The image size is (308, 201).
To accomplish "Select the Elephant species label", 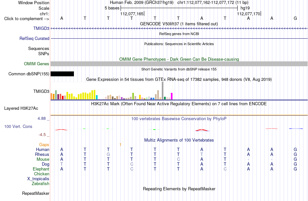I will coord(41,169).
